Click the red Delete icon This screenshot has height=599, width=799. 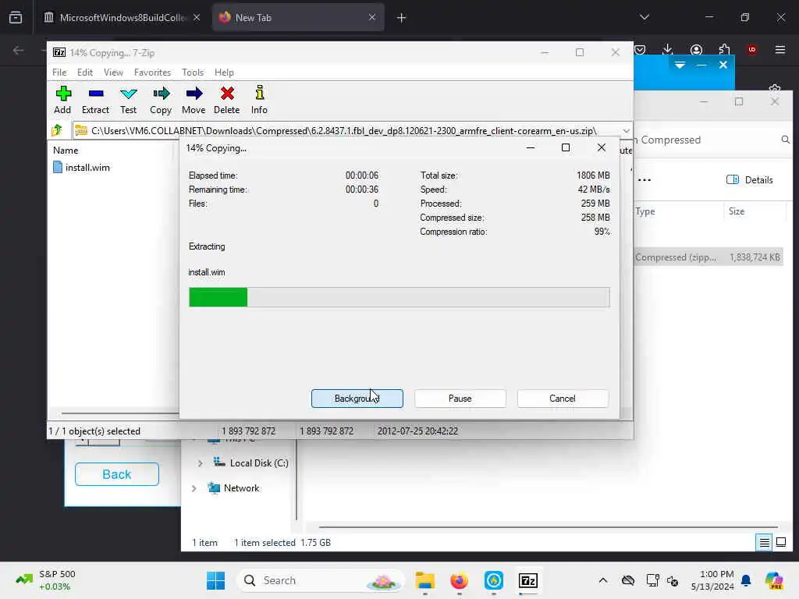click(227, 100)
